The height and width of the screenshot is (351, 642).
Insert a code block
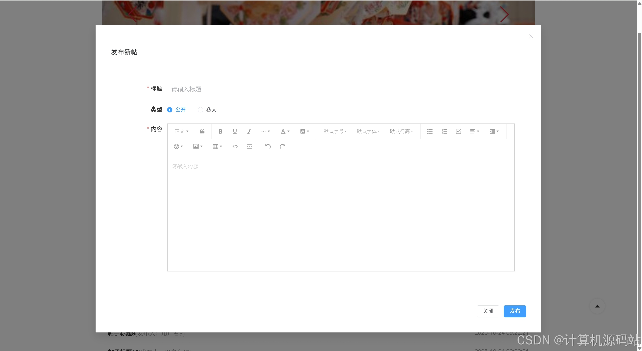pos(235,146)
